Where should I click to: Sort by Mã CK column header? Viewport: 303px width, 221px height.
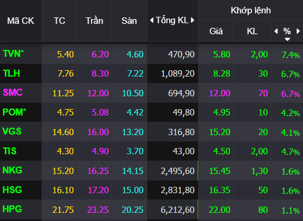pos(21,21)
